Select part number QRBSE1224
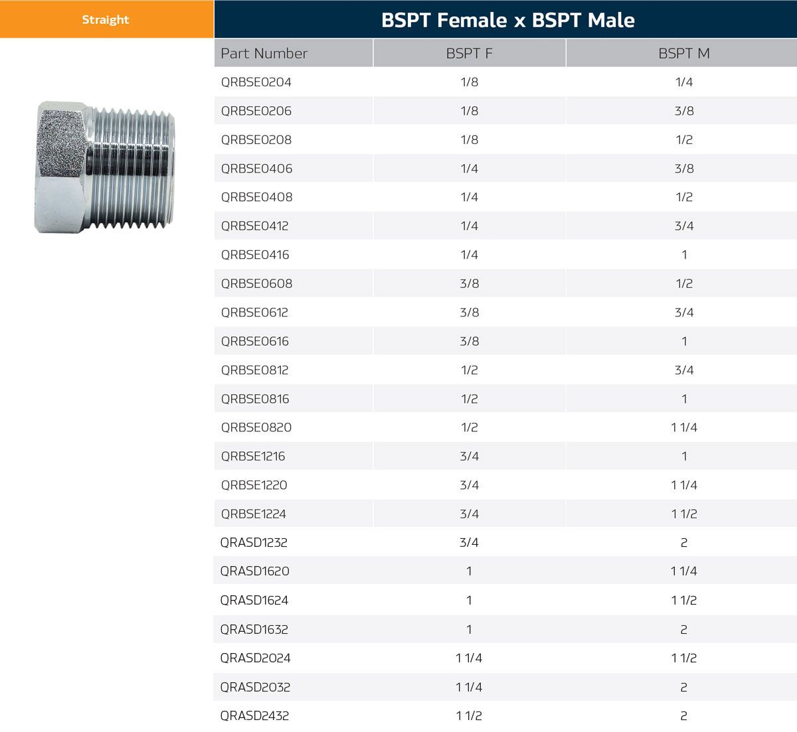The width and height of the screenshot is (797, 732). 254,514
